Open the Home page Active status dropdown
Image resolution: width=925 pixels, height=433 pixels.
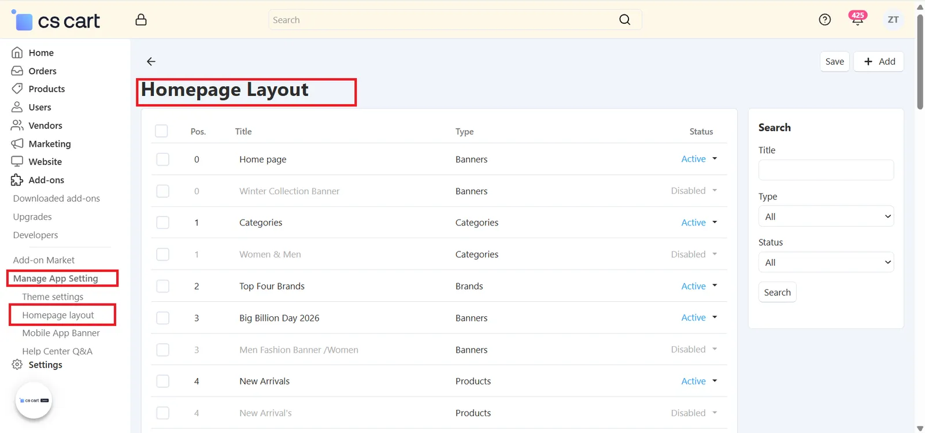(x=699, y=159)
